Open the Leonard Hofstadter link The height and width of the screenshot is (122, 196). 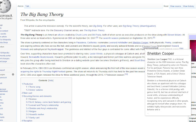[118, 43]
